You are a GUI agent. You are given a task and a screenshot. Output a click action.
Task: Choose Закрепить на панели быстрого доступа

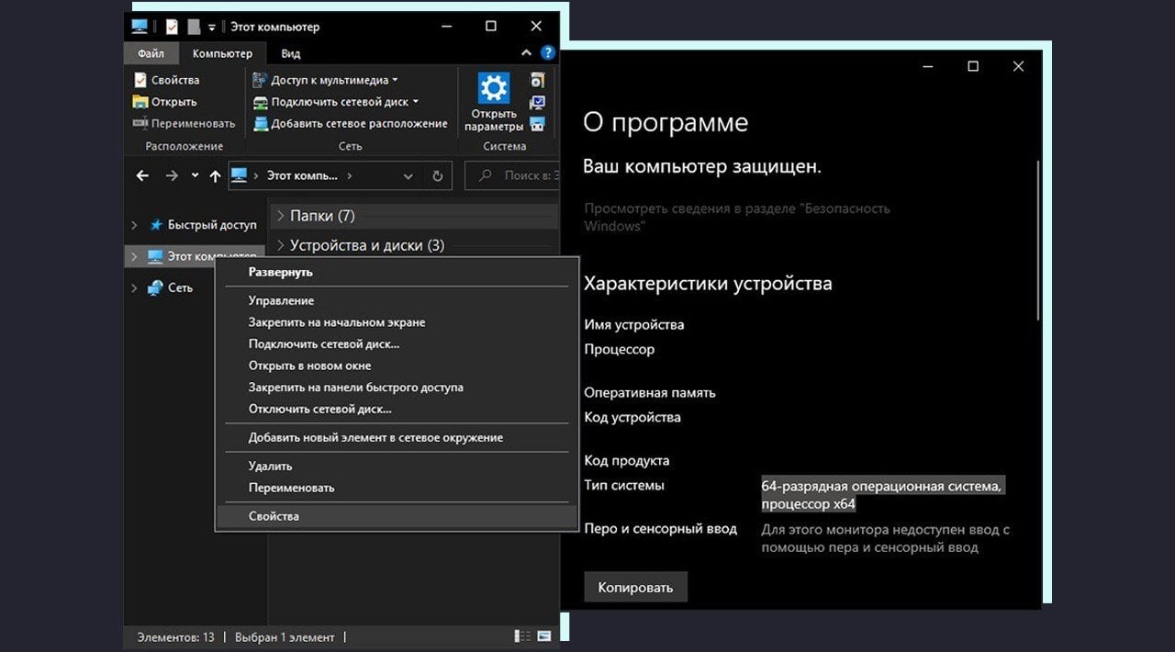tap(396, 388)
